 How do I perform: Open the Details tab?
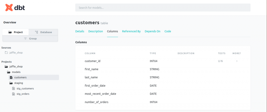click(80, 31)
